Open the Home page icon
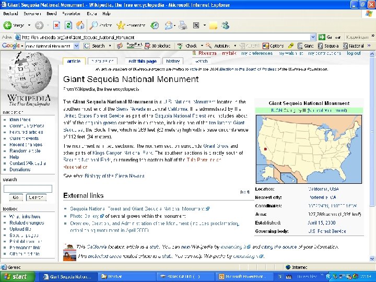 pyautogui.click(x=80, y=25)
